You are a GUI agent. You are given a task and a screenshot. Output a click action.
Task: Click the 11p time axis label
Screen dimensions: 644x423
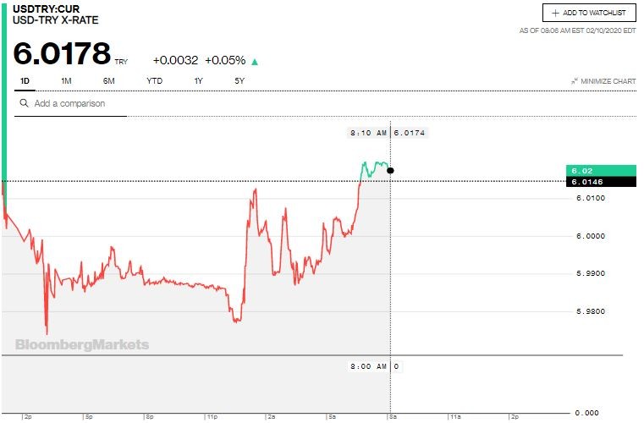click(211, 416)
